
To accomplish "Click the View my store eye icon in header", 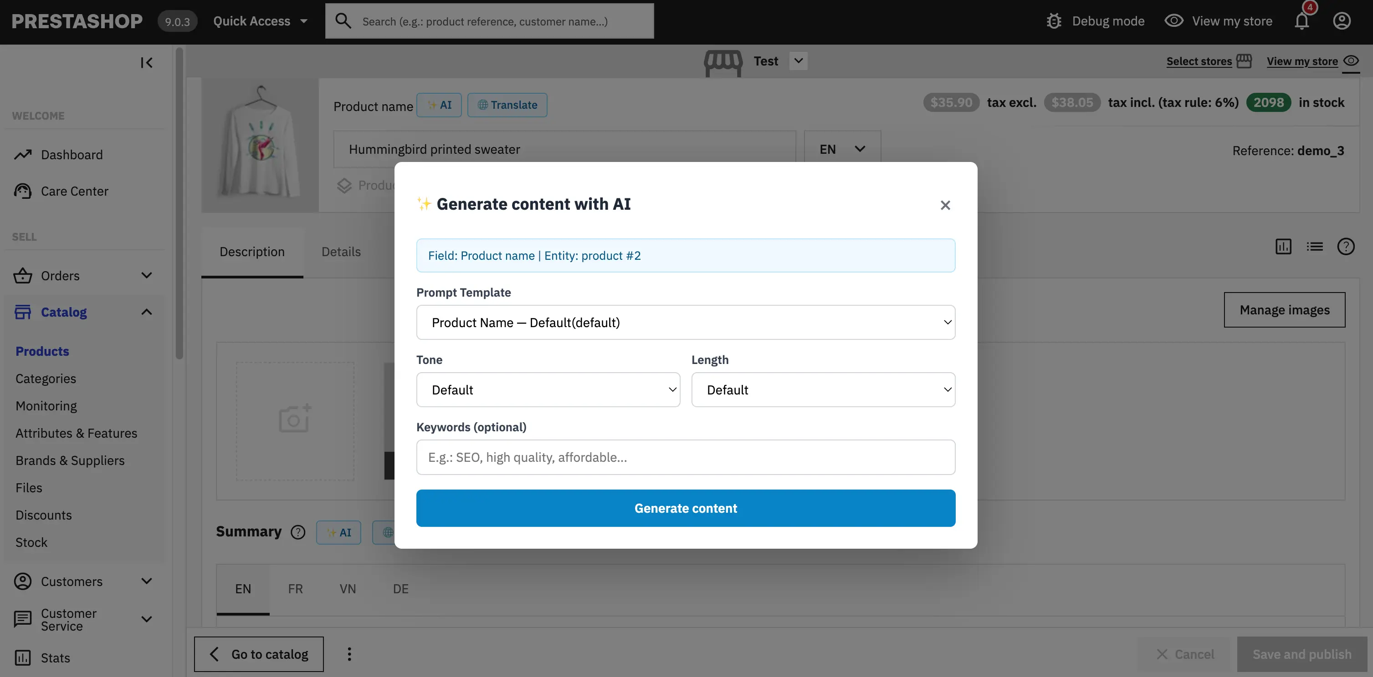I will click(1173, 21).
